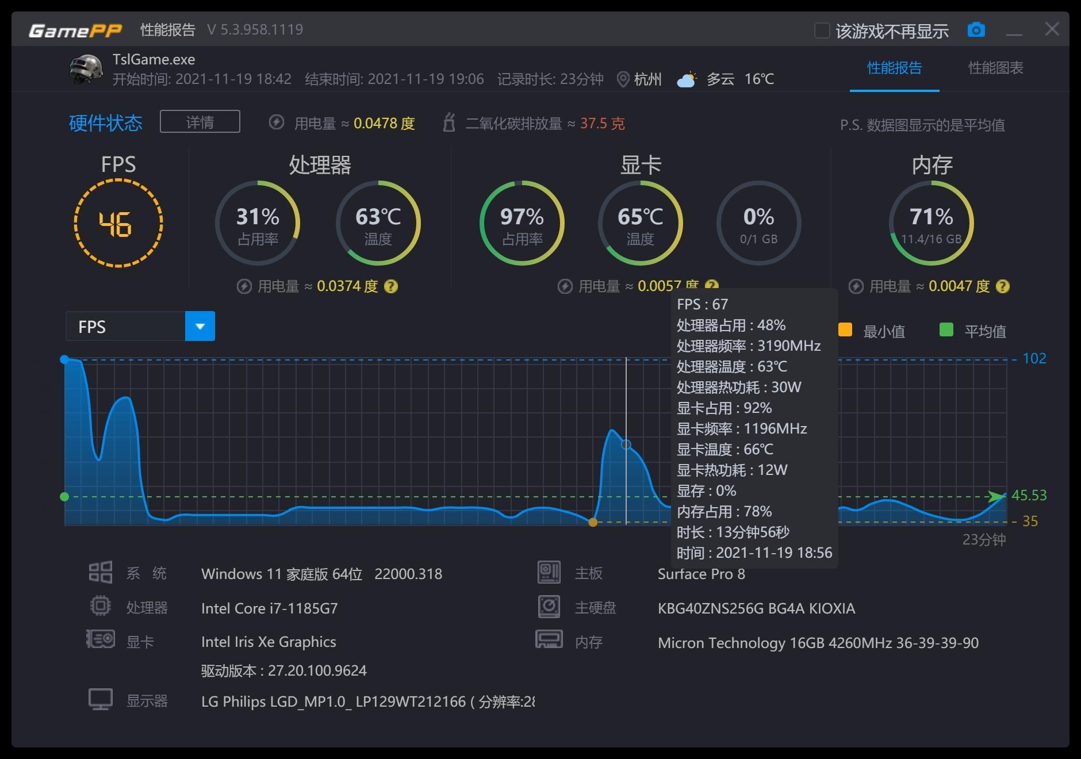Image resolution: width=1081 pixels, height=759 pixels.
Task: Open the screenshot camera tool
Action: tap(976, 29)
